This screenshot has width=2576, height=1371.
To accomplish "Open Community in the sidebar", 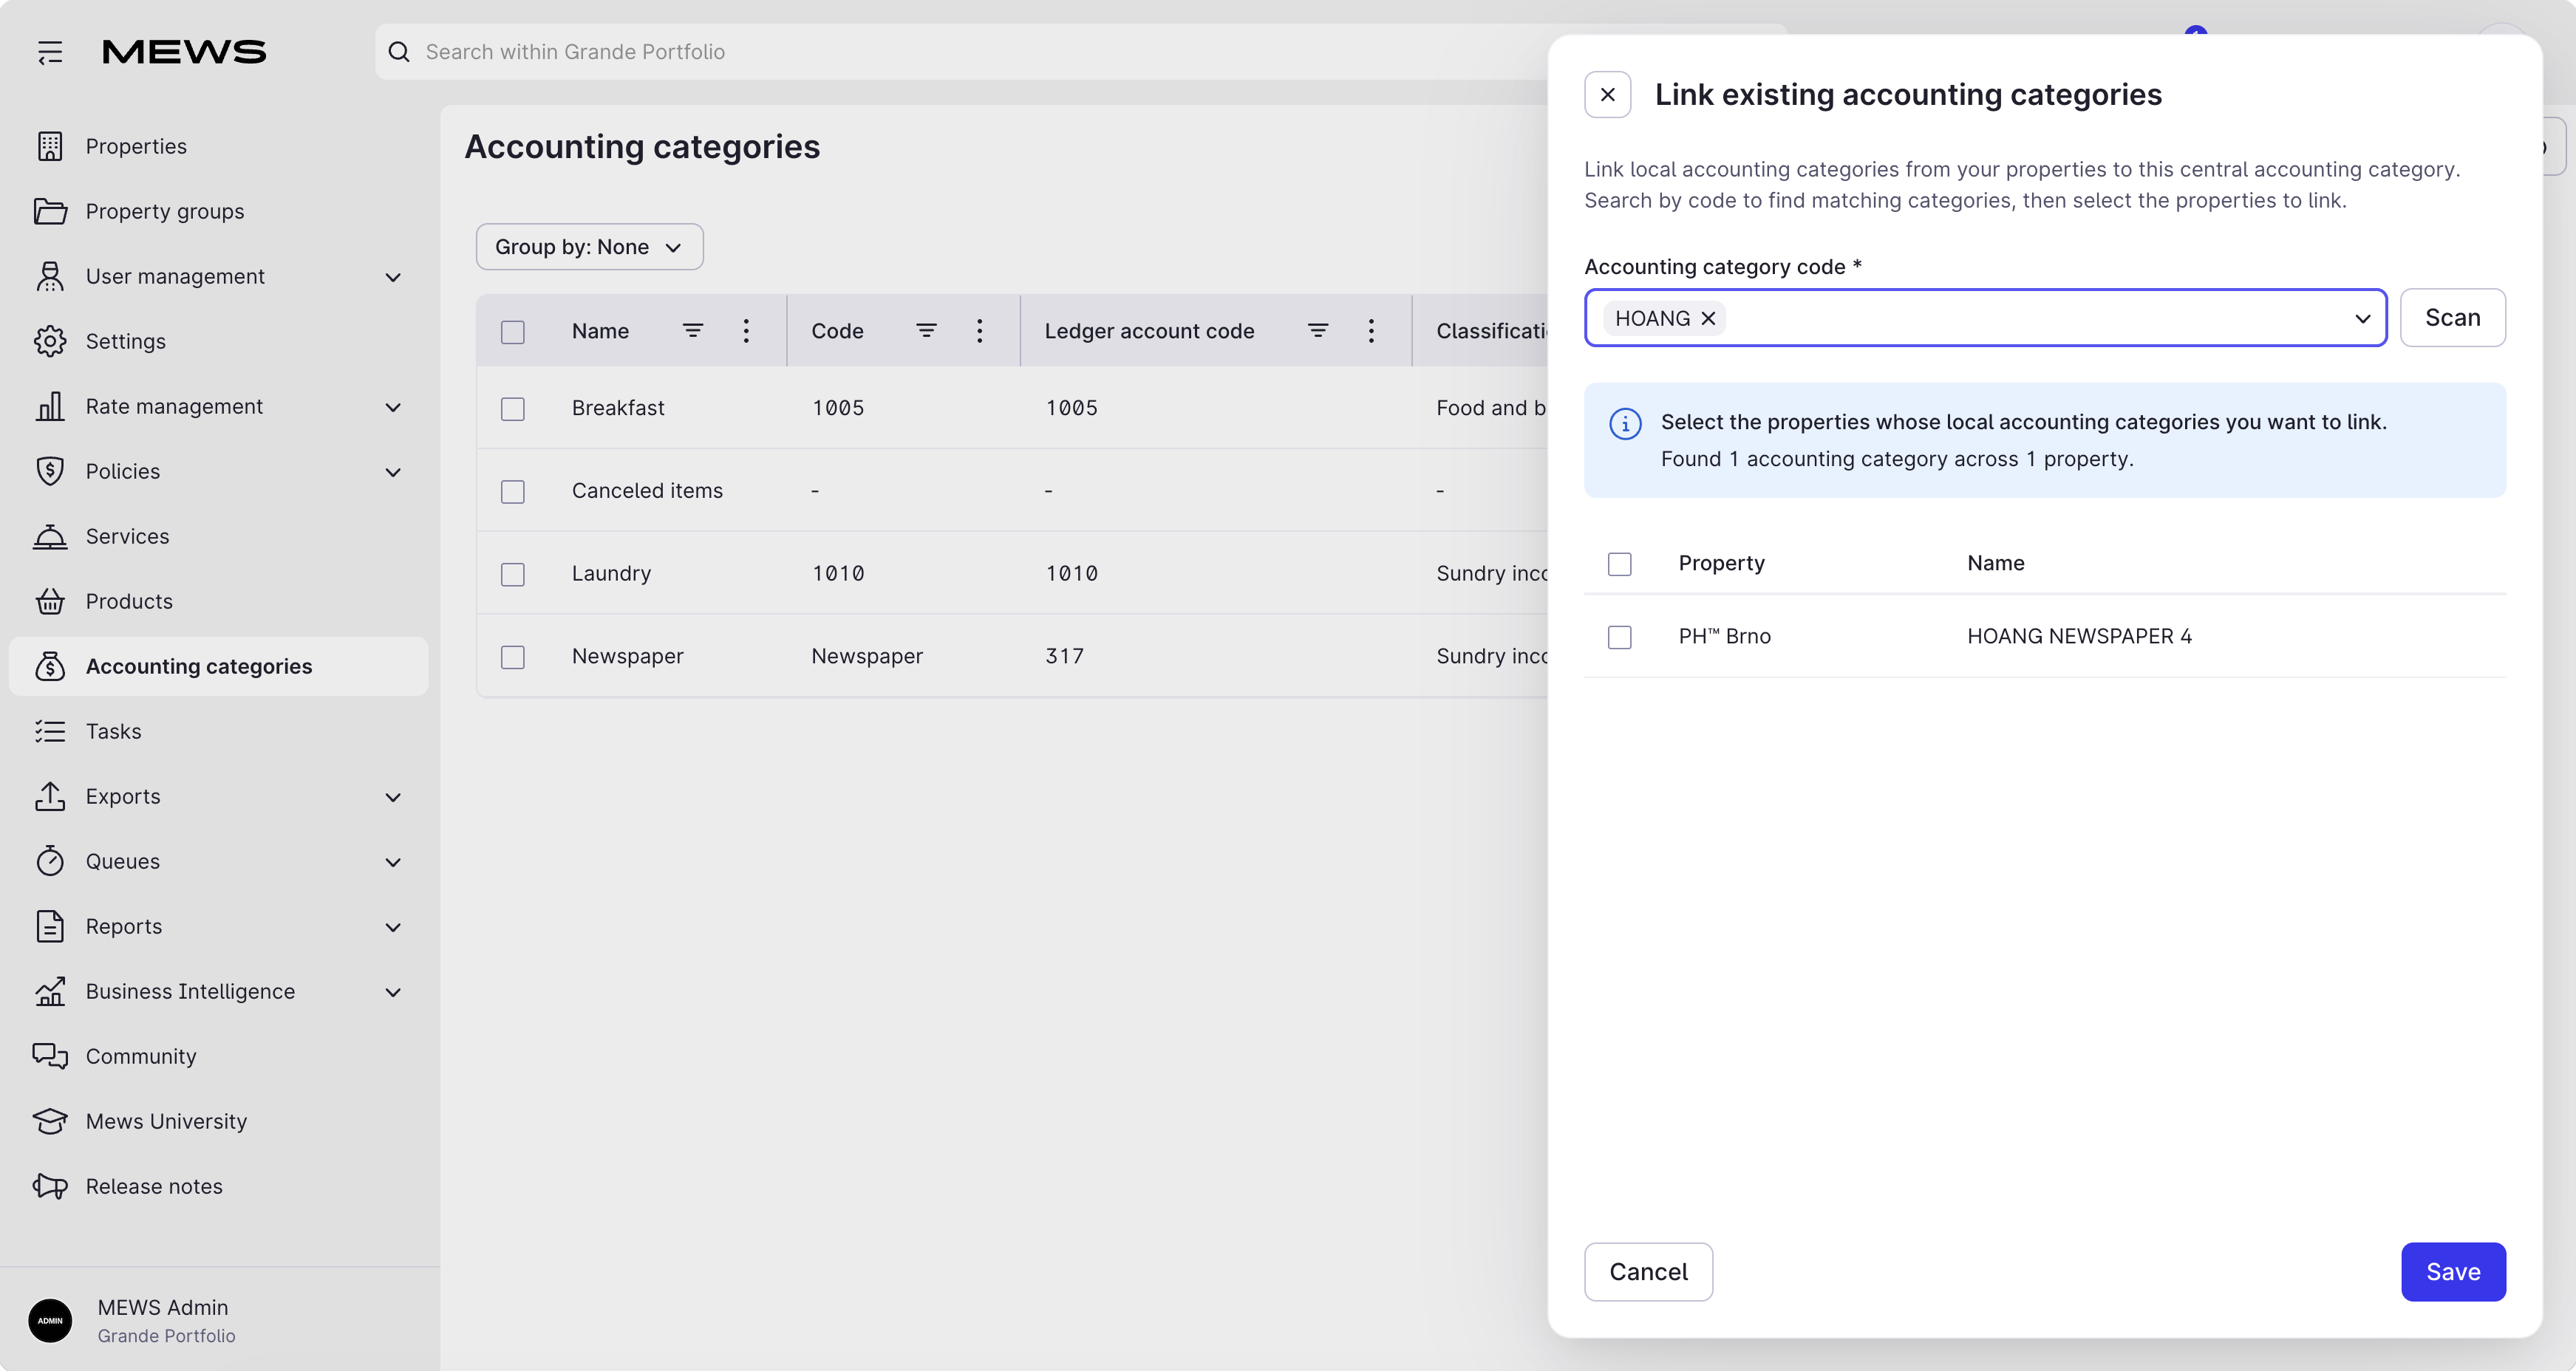I will coord(218,1056).
